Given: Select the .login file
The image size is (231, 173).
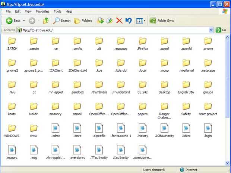Looking at the screenshot, I should pos(208,130).
